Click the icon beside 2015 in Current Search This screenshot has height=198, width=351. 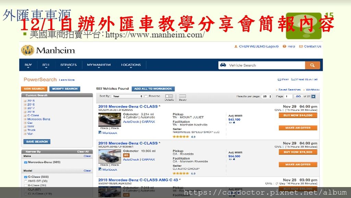pos(25,101)
